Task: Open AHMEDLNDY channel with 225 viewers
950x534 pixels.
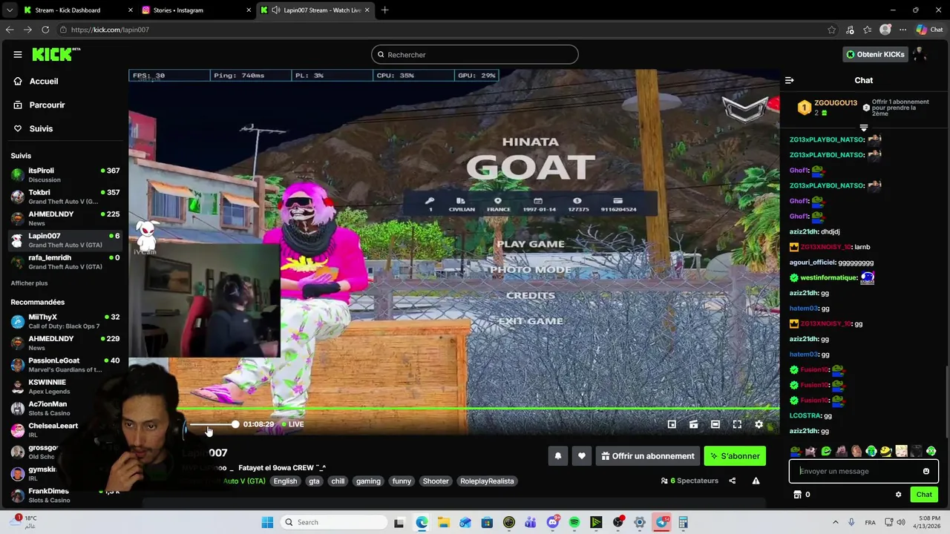Action: 65,218
